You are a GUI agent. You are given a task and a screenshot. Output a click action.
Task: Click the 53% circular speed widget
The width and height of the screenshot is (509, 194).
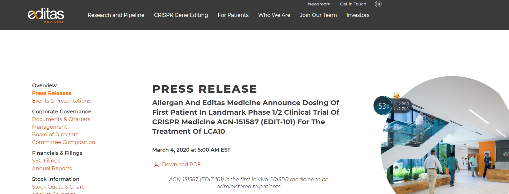click(383, 106)
